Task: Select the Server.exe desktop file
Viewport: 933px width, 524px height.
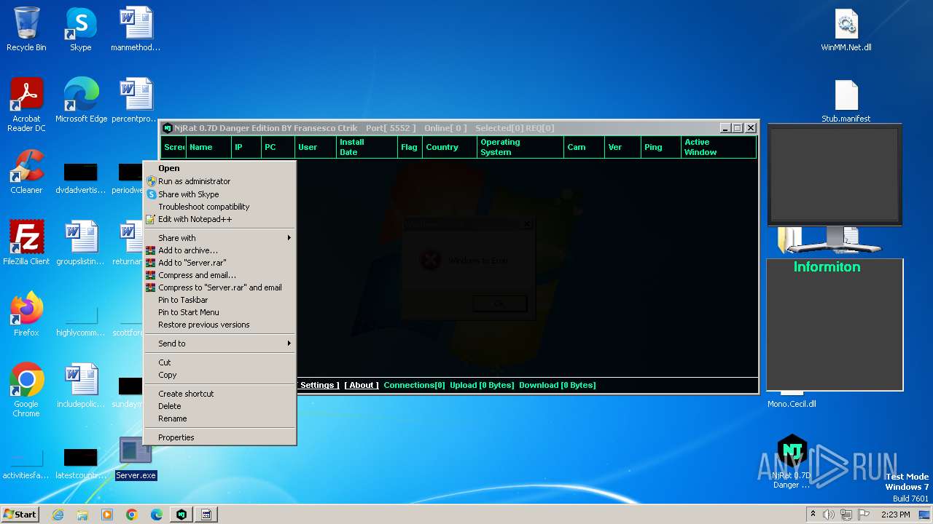Action: (136, 458)
